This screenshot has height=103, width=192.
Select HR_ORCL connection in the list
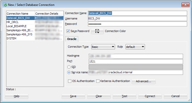(35, 22)
